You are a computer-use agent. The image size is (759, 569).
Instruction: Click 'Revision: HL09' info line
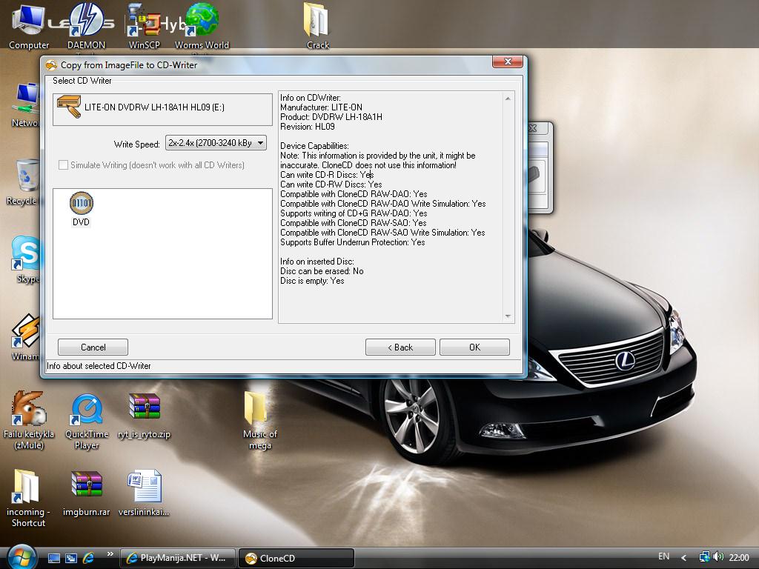click(308, 127)
